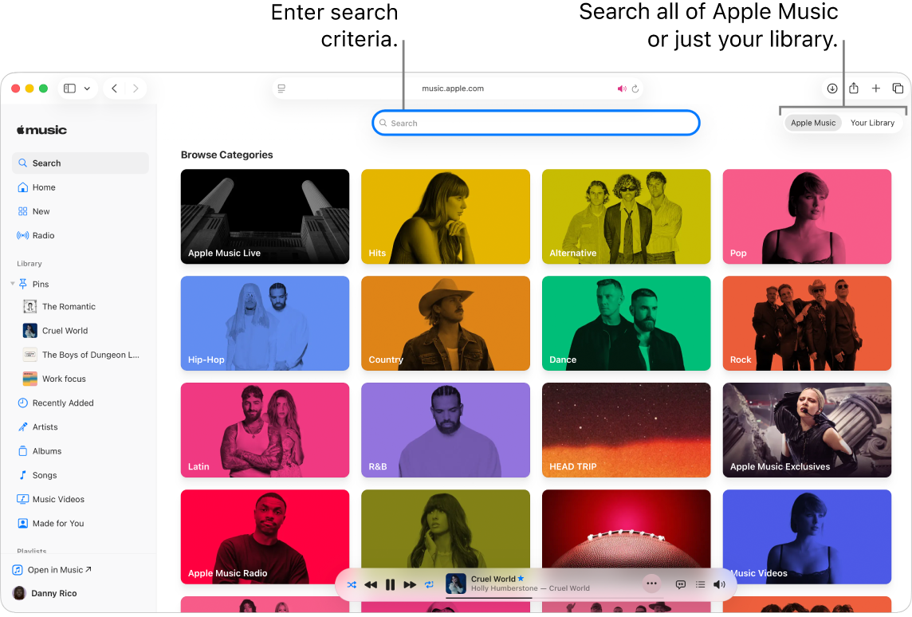The height and width of the screenshot is (617, 912).
Task: Collapse the Pins disclosure triangle
Action: click(12, 284)
